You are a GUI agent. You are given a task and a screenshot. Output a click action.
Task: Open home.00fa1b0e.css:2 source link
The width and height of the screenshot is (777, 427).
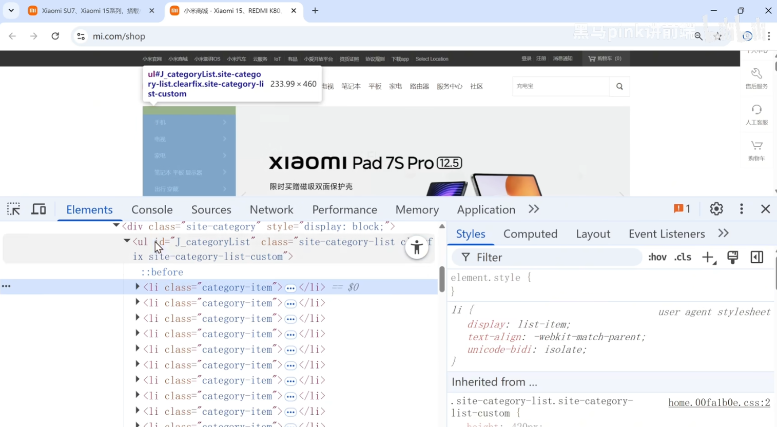click(719, 403)
